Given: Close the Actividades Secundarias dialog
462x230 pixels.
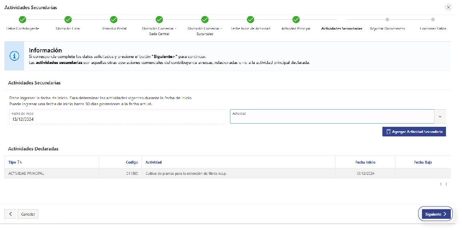Looking at the screenshot, I should [x=448, y=7].
